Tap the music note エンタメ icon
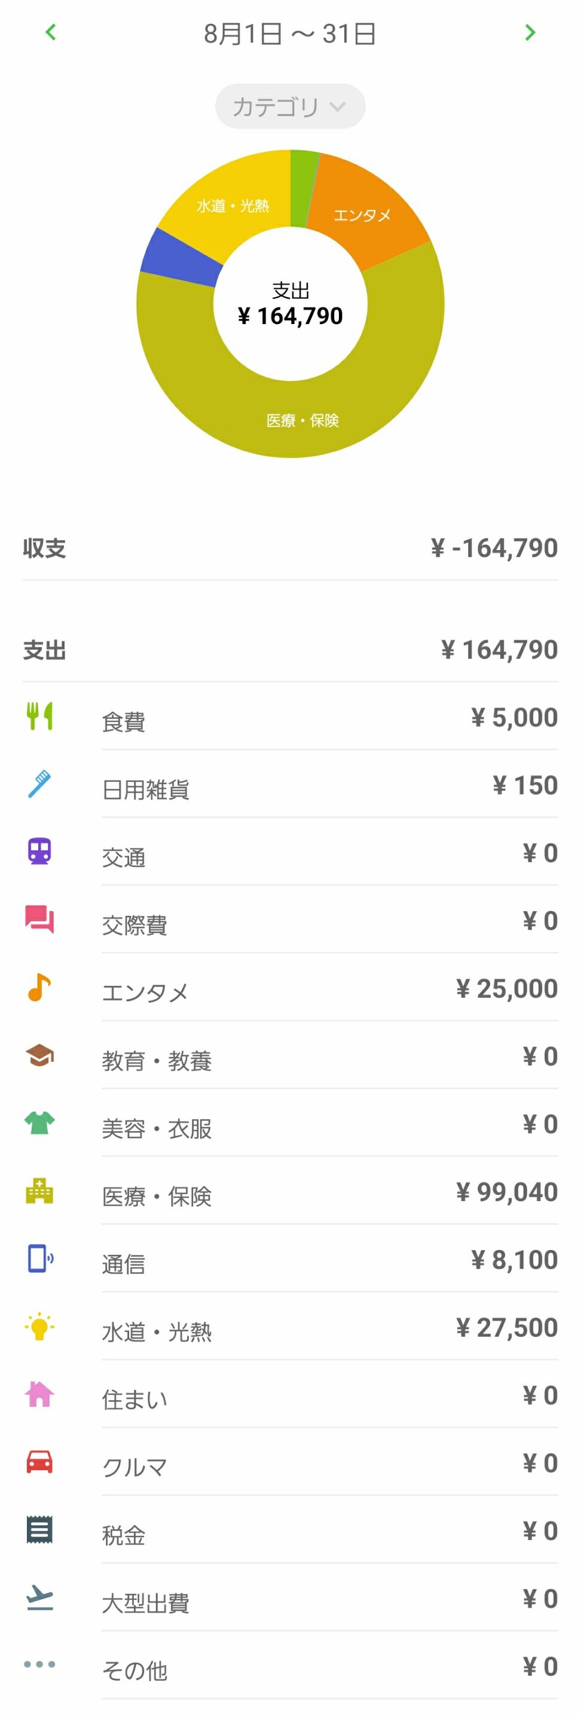This screenshot has width=581, height=1714. 39,988
